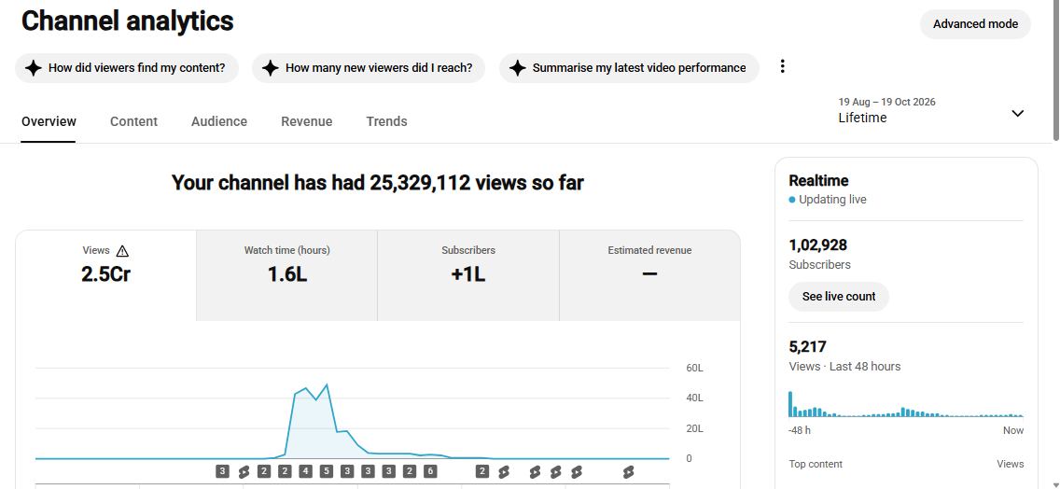Click the 5,217 views count
This screenshot has width=1060, height=489.
[808, 347]
